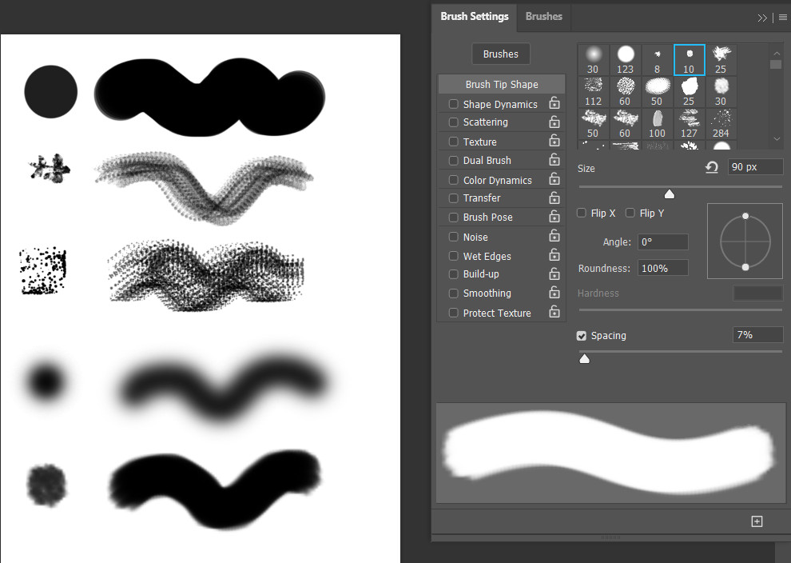Click the lock icon beside Shape Dynamics
Image resolution: width=791 pixels, height=563 pixels.
point(554,103)
